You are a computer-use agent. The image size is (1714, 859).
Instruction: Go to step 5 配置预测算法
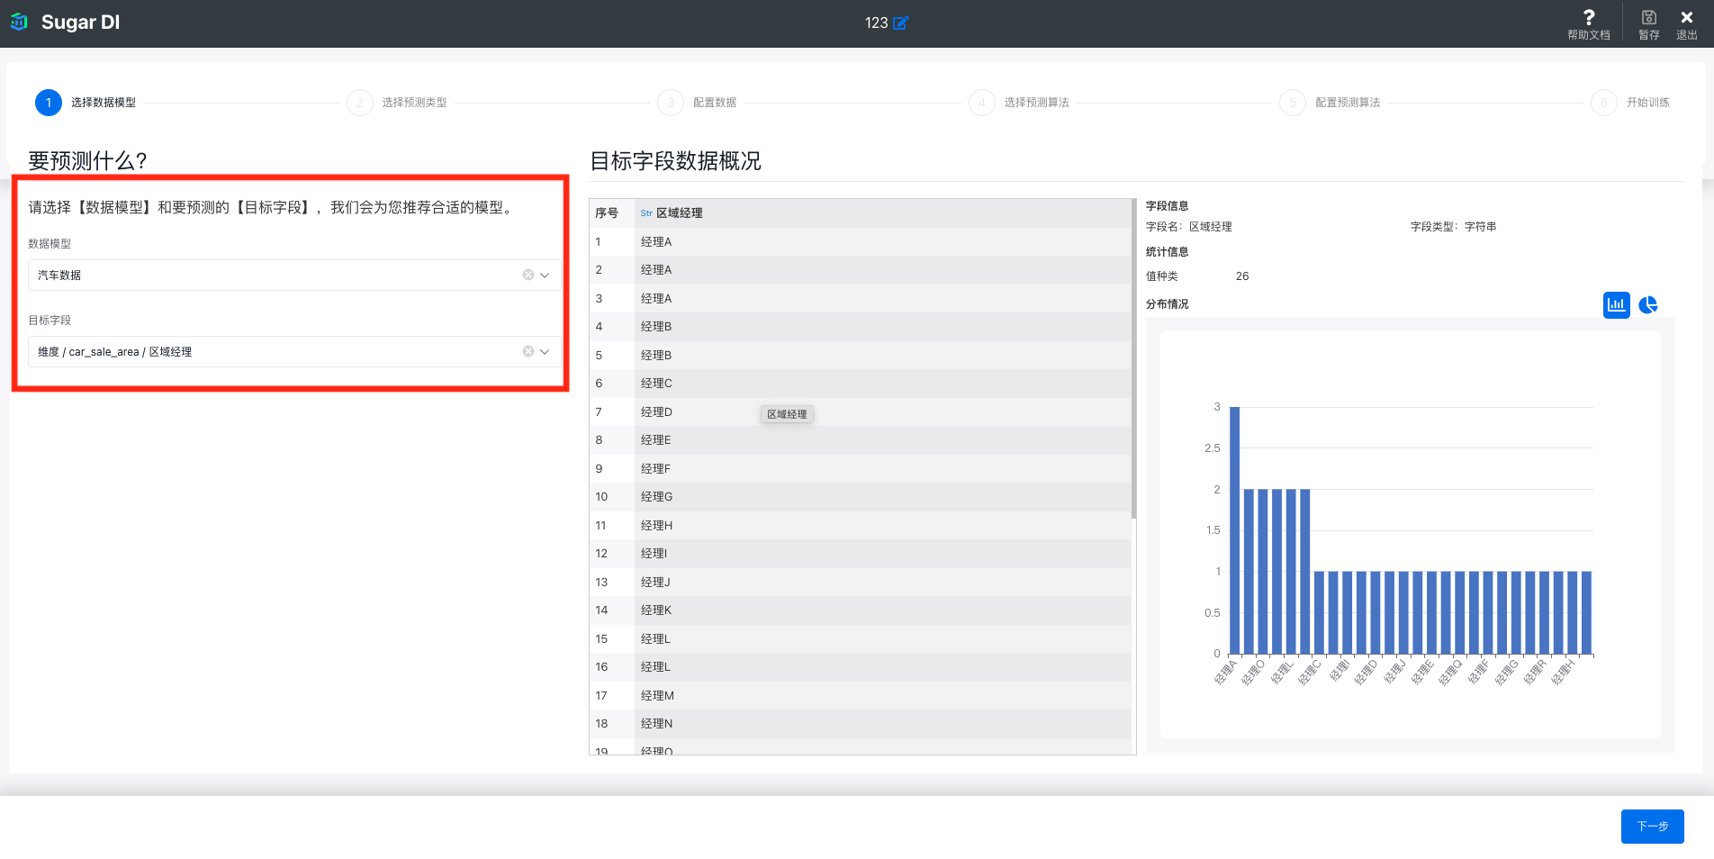pos(1331,103)
